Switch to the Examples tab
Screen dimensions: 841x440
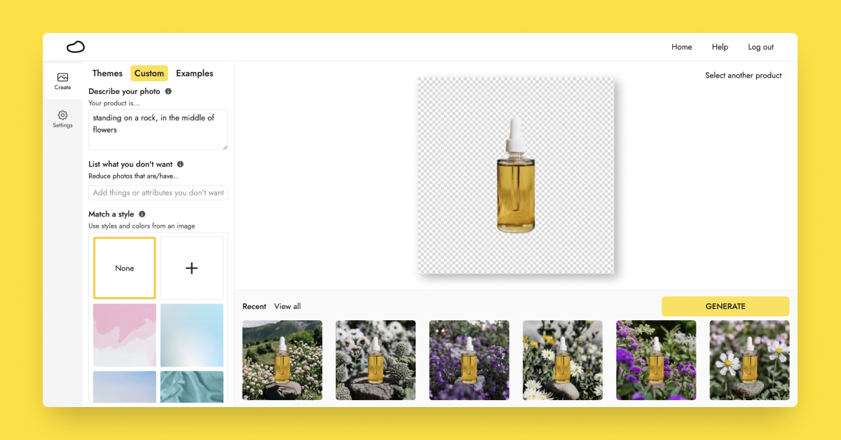[x=195, y=74]
